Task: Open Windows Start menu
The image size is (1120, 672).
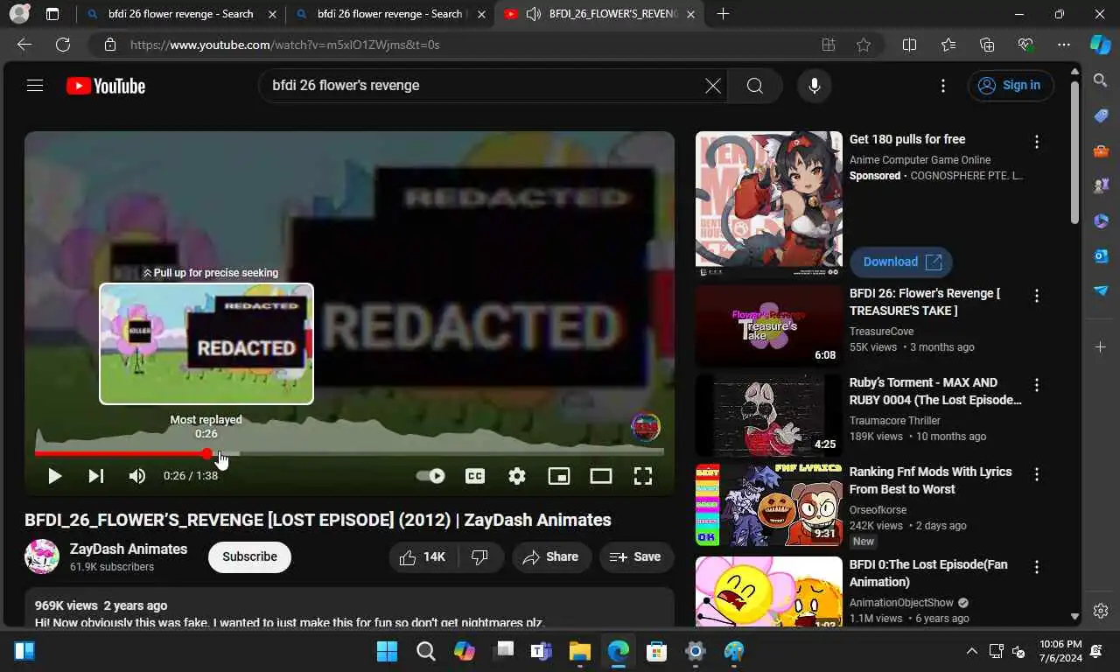Action: point(387,651)
